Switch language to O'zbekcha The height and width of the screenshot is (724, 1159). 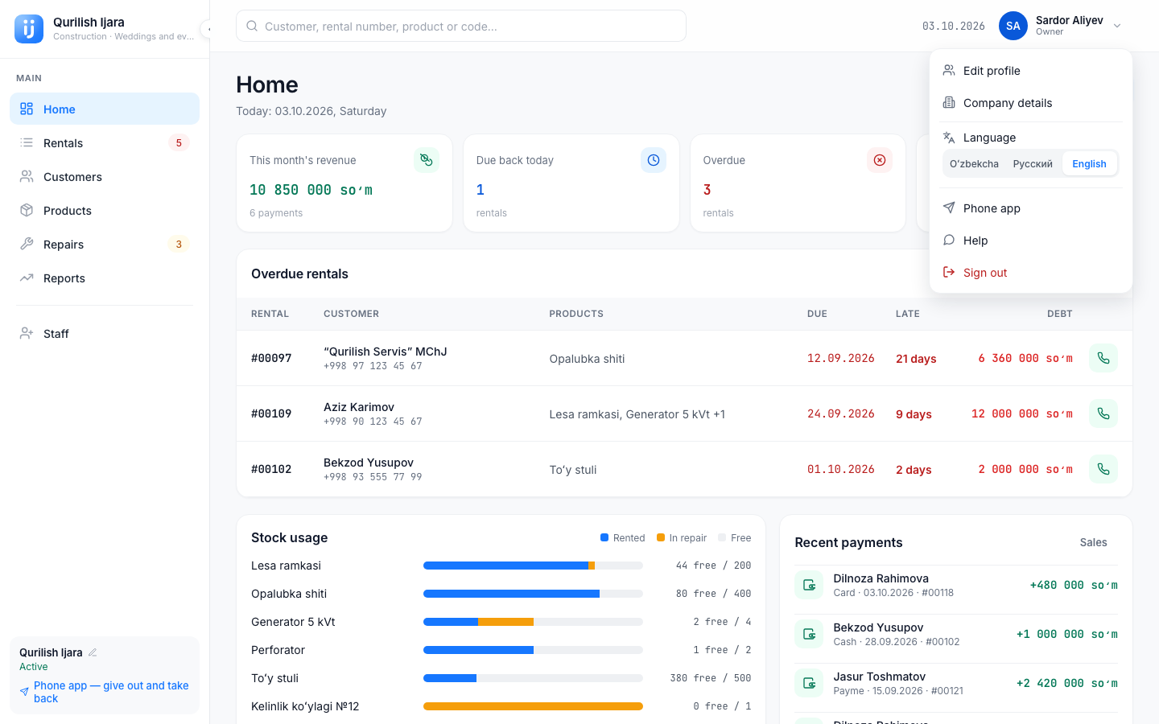[974, 163]
